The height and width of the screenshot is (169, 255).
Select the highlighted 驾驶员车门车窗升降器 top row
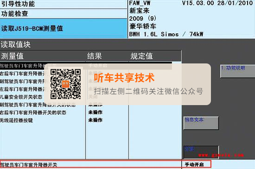pyautogui.click(x=86, y=66)
